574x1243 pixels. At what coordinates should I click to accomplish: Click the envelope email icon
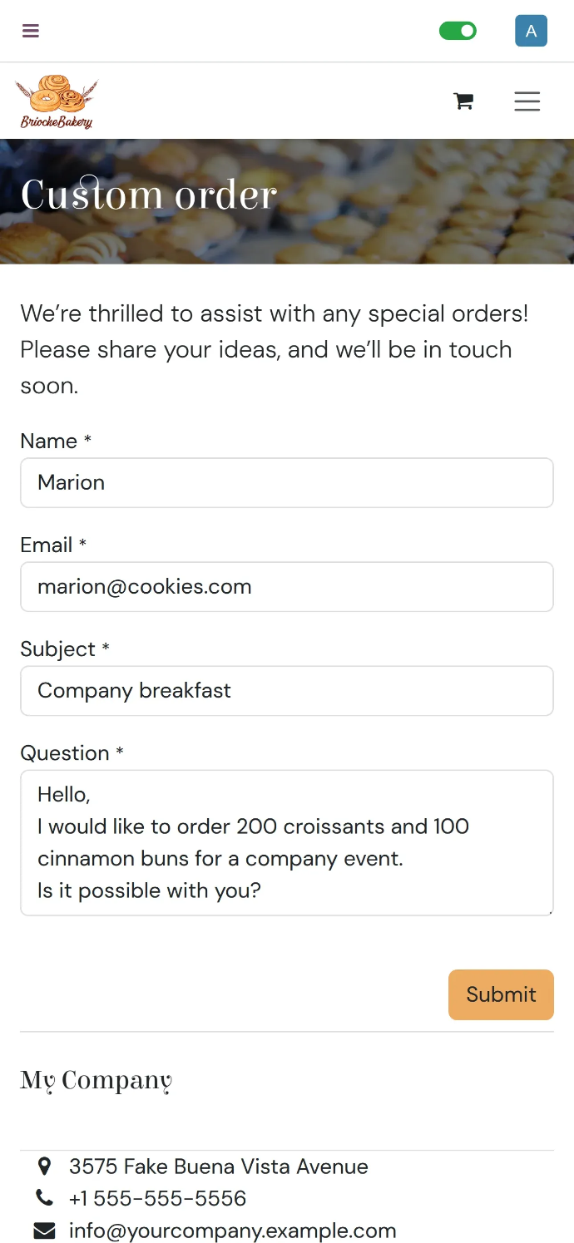44,1231
